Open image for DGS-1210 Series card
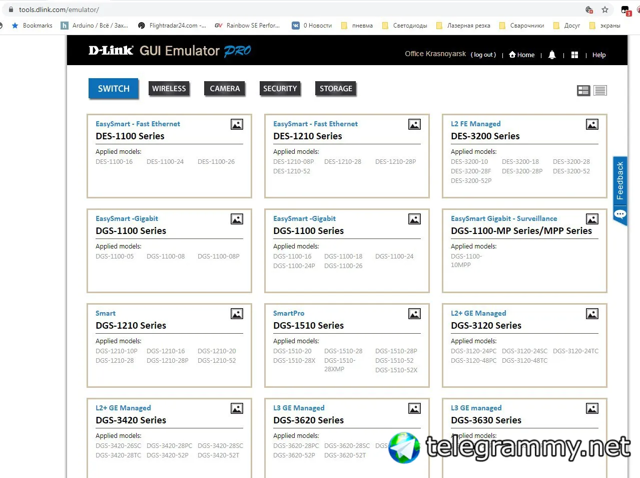 237,314
